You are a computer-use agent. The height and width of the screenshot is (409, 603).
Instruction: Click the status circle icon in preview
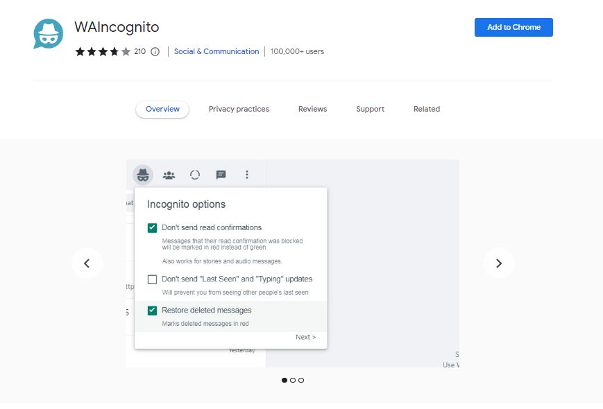(x=195, y=175)
